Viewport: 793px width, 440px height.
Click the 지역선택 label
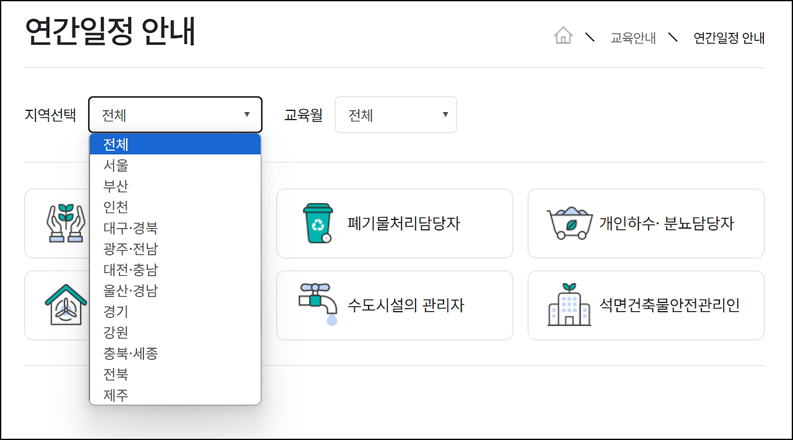pos(51,115)
